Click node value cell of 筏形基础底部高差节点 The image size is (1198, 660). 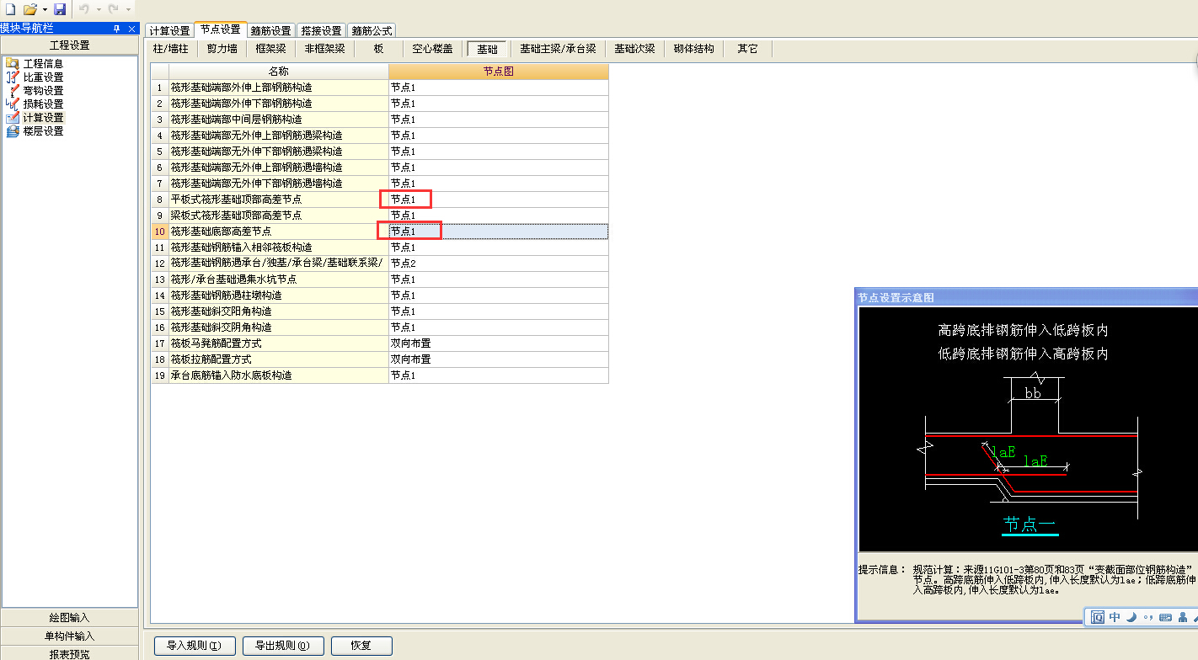coord(499,232)
